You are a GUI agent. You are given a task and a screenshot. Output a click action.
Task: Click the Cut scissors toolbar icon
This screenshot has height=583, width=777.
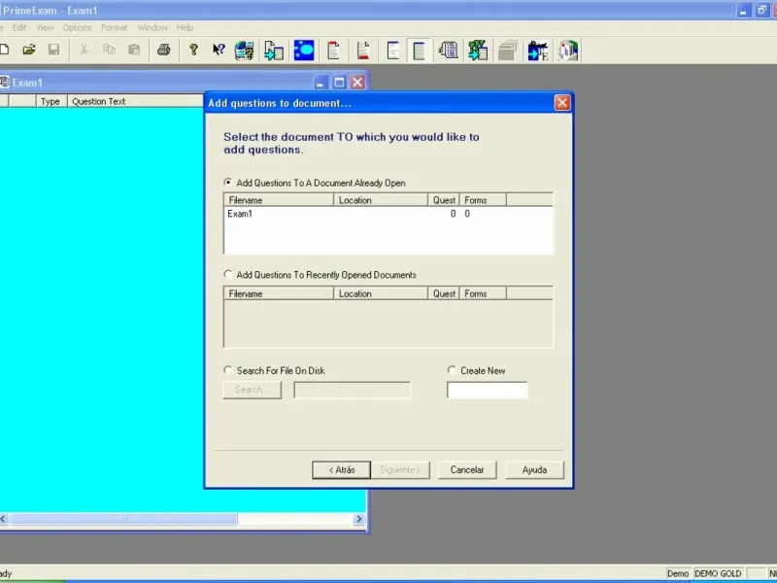(x=84, y=50)
